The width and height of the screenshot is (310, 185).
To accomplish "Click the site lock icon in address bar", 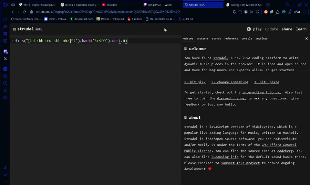I will pyautogui.click(x=31, y=12).
